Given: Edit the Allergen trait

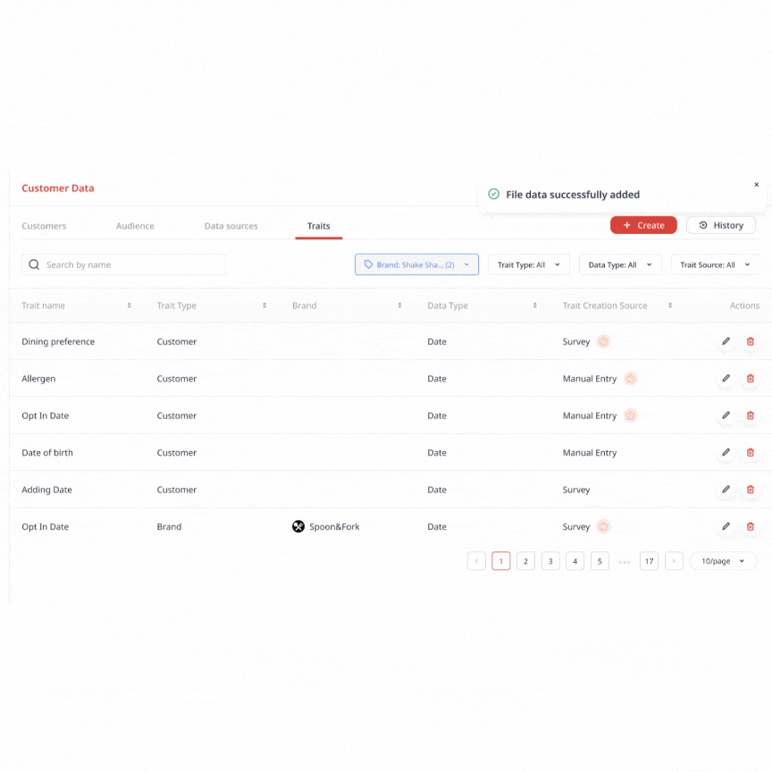Looking at the screenshot, I should coord(726,378).
